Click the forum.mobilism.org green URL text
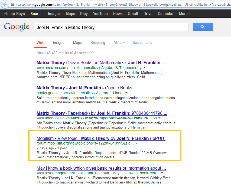The height and width of the screenshot is (187, 231). (85, 143)
